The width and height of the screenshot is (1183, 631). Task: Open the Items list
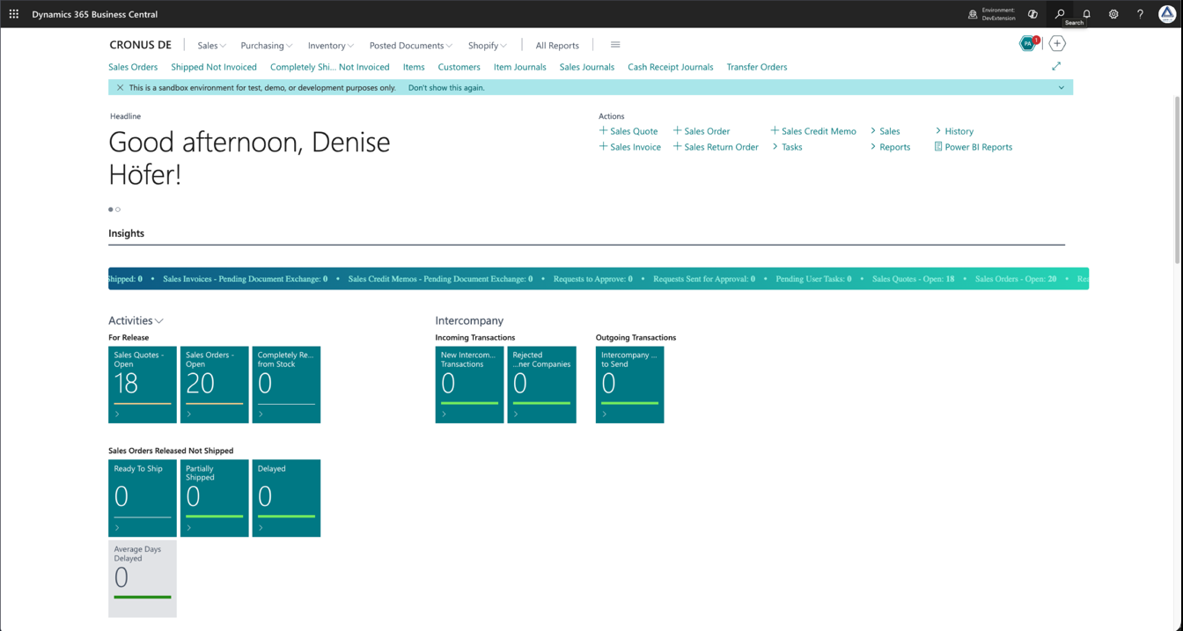[x=414, y=67]
